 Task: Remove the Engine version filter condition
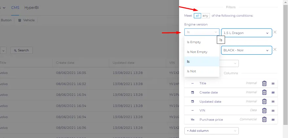tap(275, 32)
